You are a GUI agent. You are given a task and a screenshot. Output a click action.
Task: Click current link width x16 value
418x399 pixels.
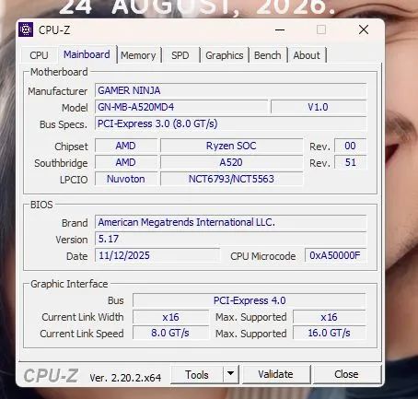(170, 317)
